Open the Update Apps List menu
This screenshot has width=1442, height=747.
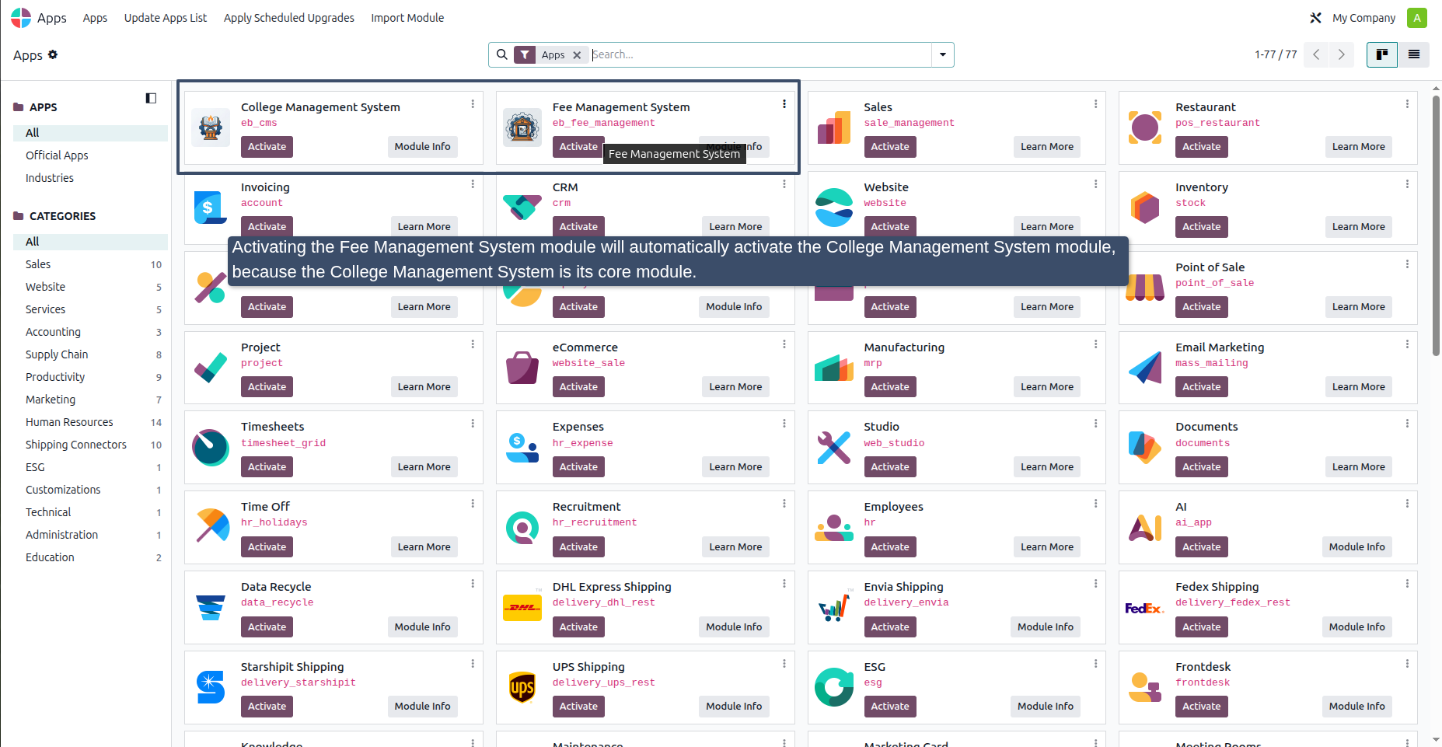pyautogui.click(x=166, y=18)
